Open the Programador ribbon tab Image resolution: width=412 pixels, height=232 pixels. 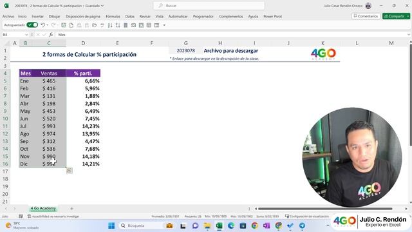pyautogui.click(x=203, y=16)
